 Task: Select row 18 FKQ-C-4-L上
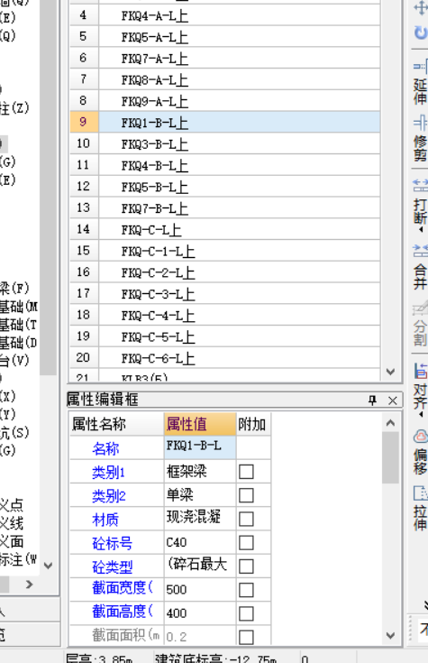[224, 315]
